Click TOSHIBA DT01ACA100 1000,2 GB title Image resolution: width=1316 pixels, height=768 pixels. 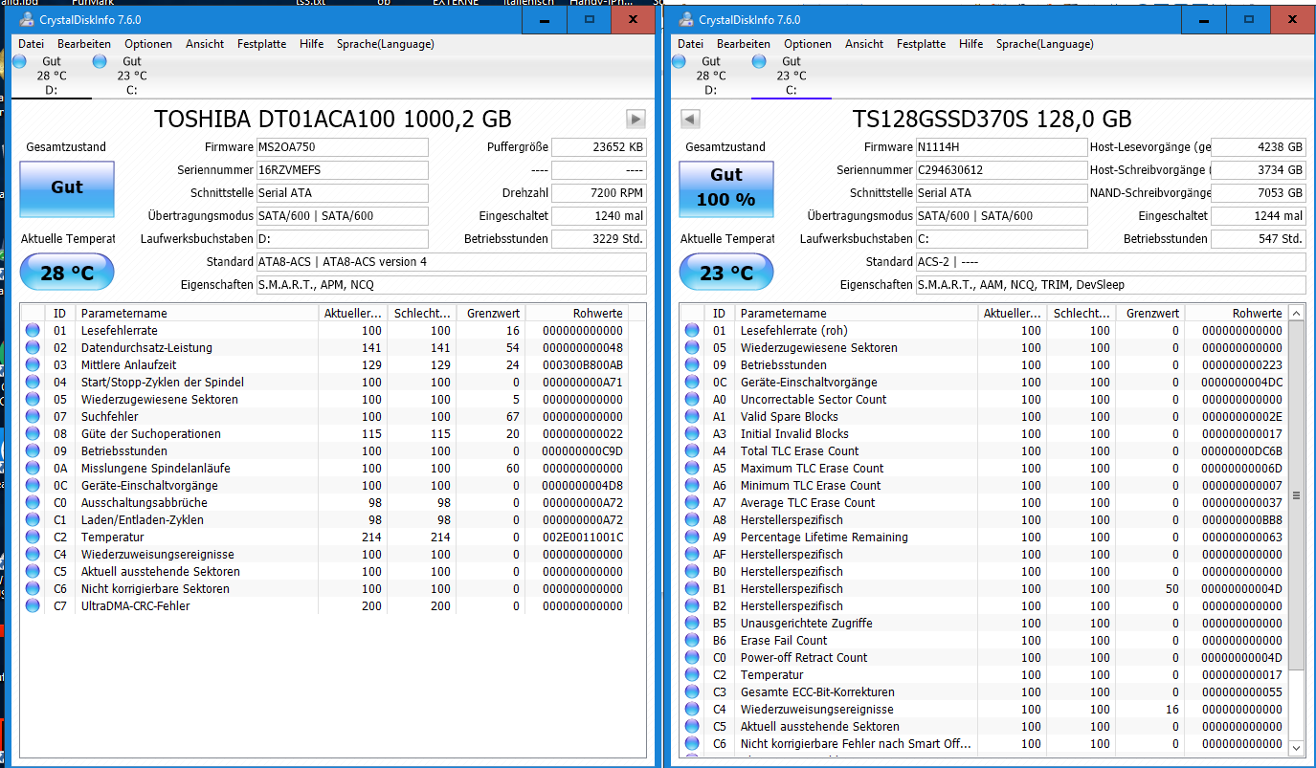click(x=333, y=119)
